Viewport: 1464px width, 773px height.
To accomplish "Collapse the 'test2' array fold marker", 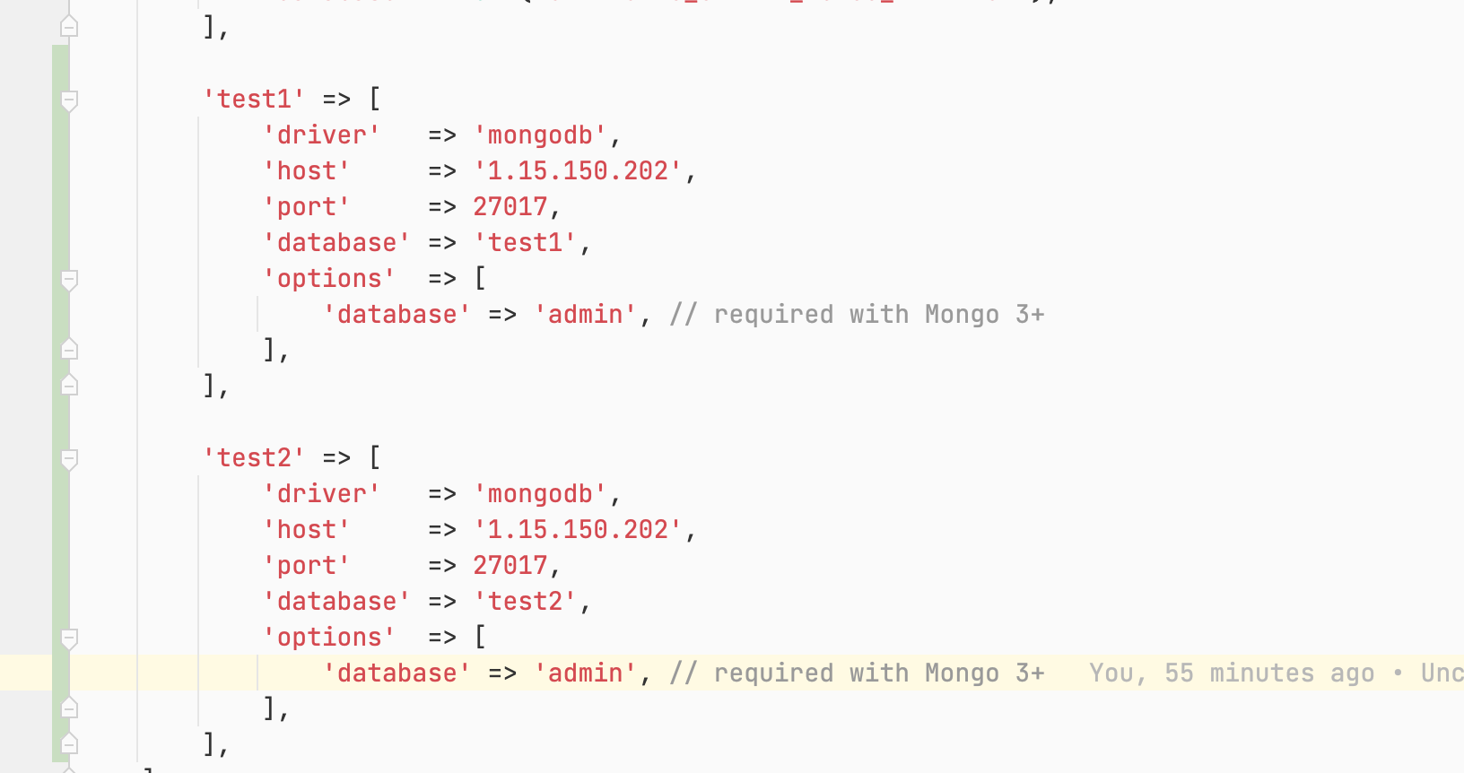I will pos(69,458).
